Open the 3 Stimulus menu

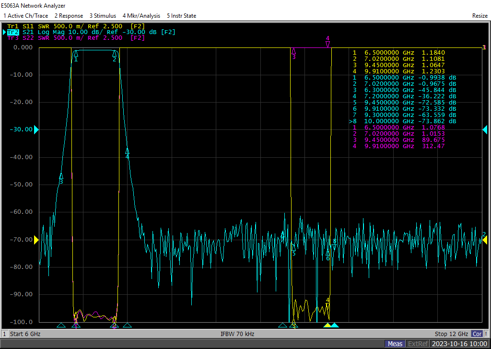103,16
